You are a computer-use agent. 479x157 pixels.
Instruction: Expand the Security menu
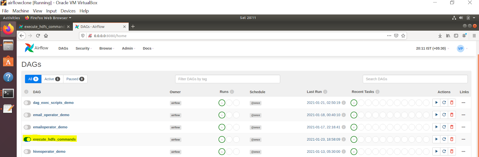84,48
